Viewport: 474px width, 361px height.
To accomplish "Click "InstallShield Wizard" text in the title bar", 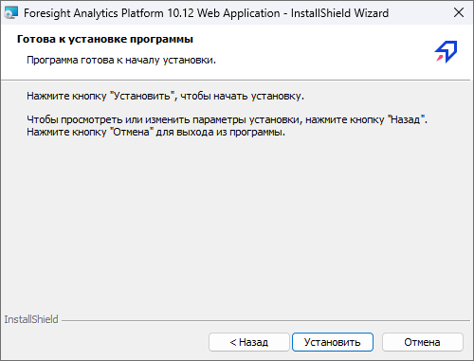I will (339, 13).
